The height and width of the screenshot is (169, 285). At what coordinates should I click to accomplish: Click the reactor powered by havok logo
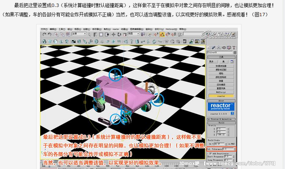pyautogui.click(x=221, y=107)
